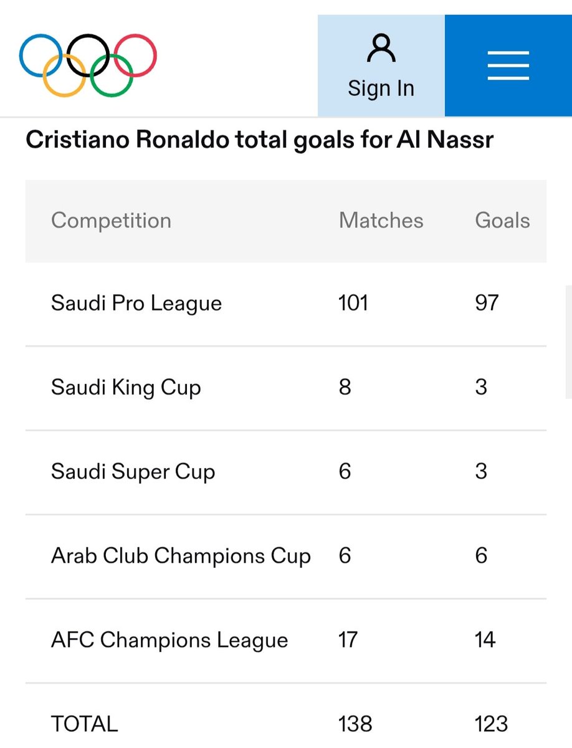This screenshot has height=748, width=572.
Task: Click the 123 total goals value
Action: (x=491, y=724)
